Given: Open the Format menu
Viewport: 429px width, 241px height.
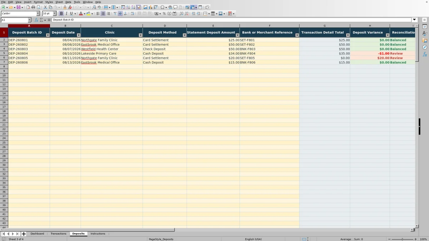Looking at the screenshot, I should tap(38, 2).
